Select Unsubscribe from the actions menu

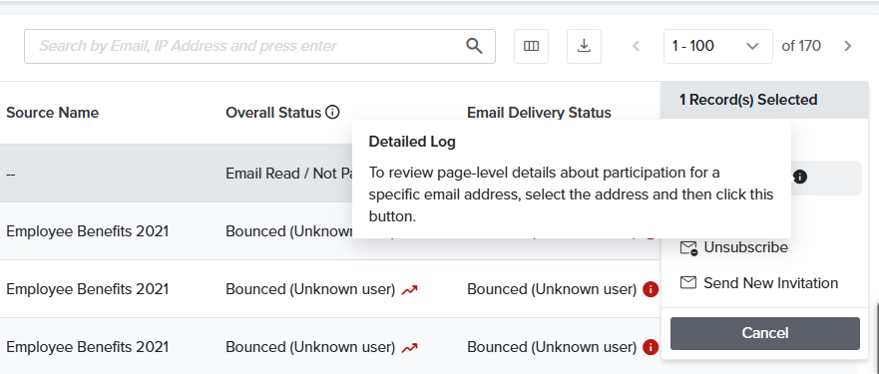coord(733,248)
